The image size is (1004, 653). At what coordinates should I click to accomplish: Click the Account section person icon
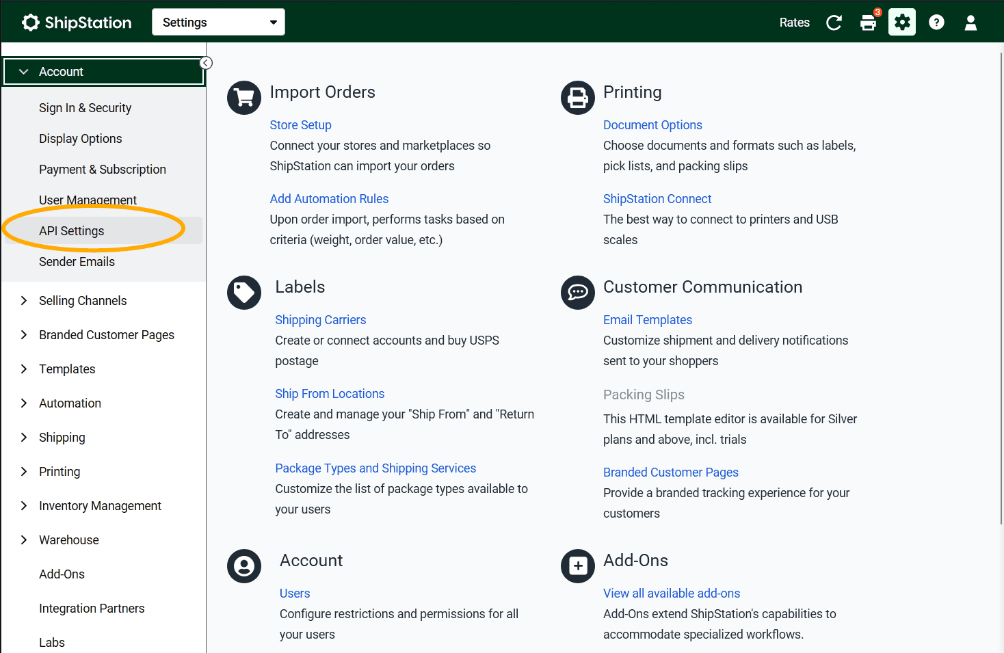tap(244, 566)
